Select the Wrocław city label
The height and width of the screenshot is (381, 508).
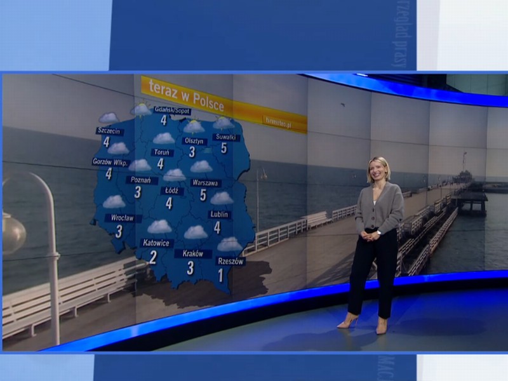[x=122, y=218]
